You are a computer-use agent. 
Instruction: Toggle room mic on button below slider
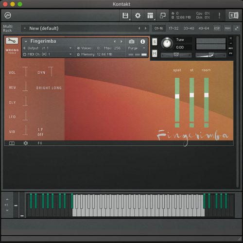click(x=206, y=125)
